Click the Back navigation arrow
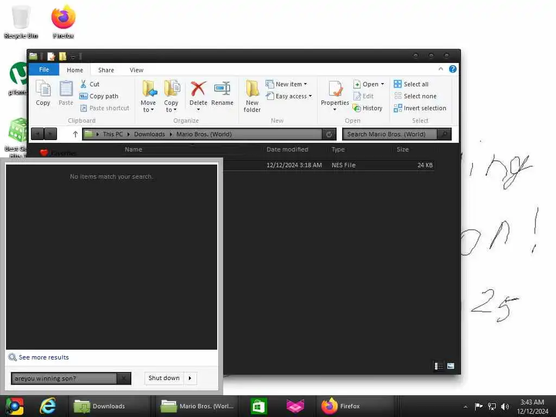 pyautogui.click(x=37, y=134)
